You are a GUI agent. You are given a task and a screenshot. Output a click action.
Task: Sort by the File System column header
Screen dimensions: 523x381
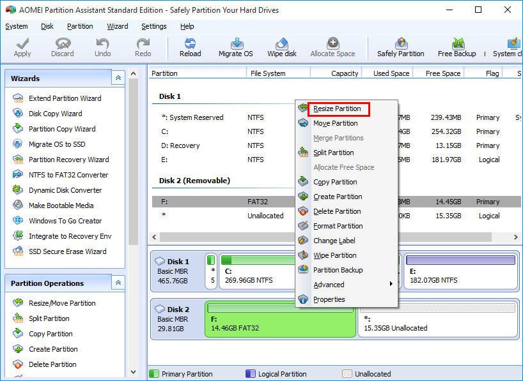279,73
